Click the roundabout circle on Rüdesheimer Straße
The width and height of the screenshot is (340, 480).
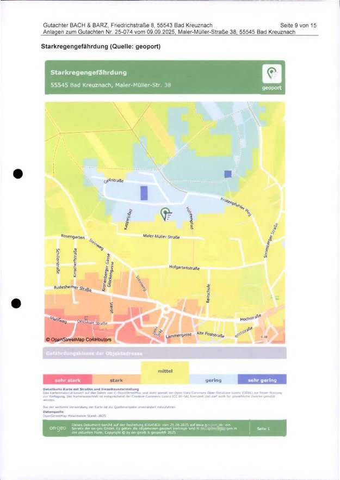tap(166, 309)
